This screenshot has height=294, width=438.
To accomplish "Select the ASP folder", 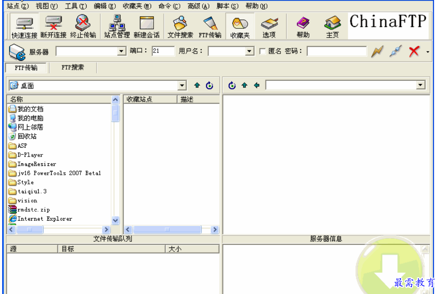I will (18, 146).
